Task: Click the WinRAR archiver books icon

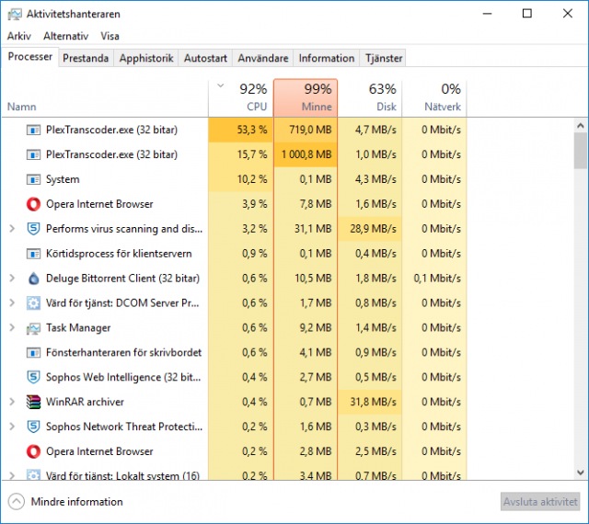Action: tap(33, 402)
